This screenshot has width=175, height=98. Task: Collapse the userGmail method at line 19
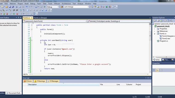[32, 40]
